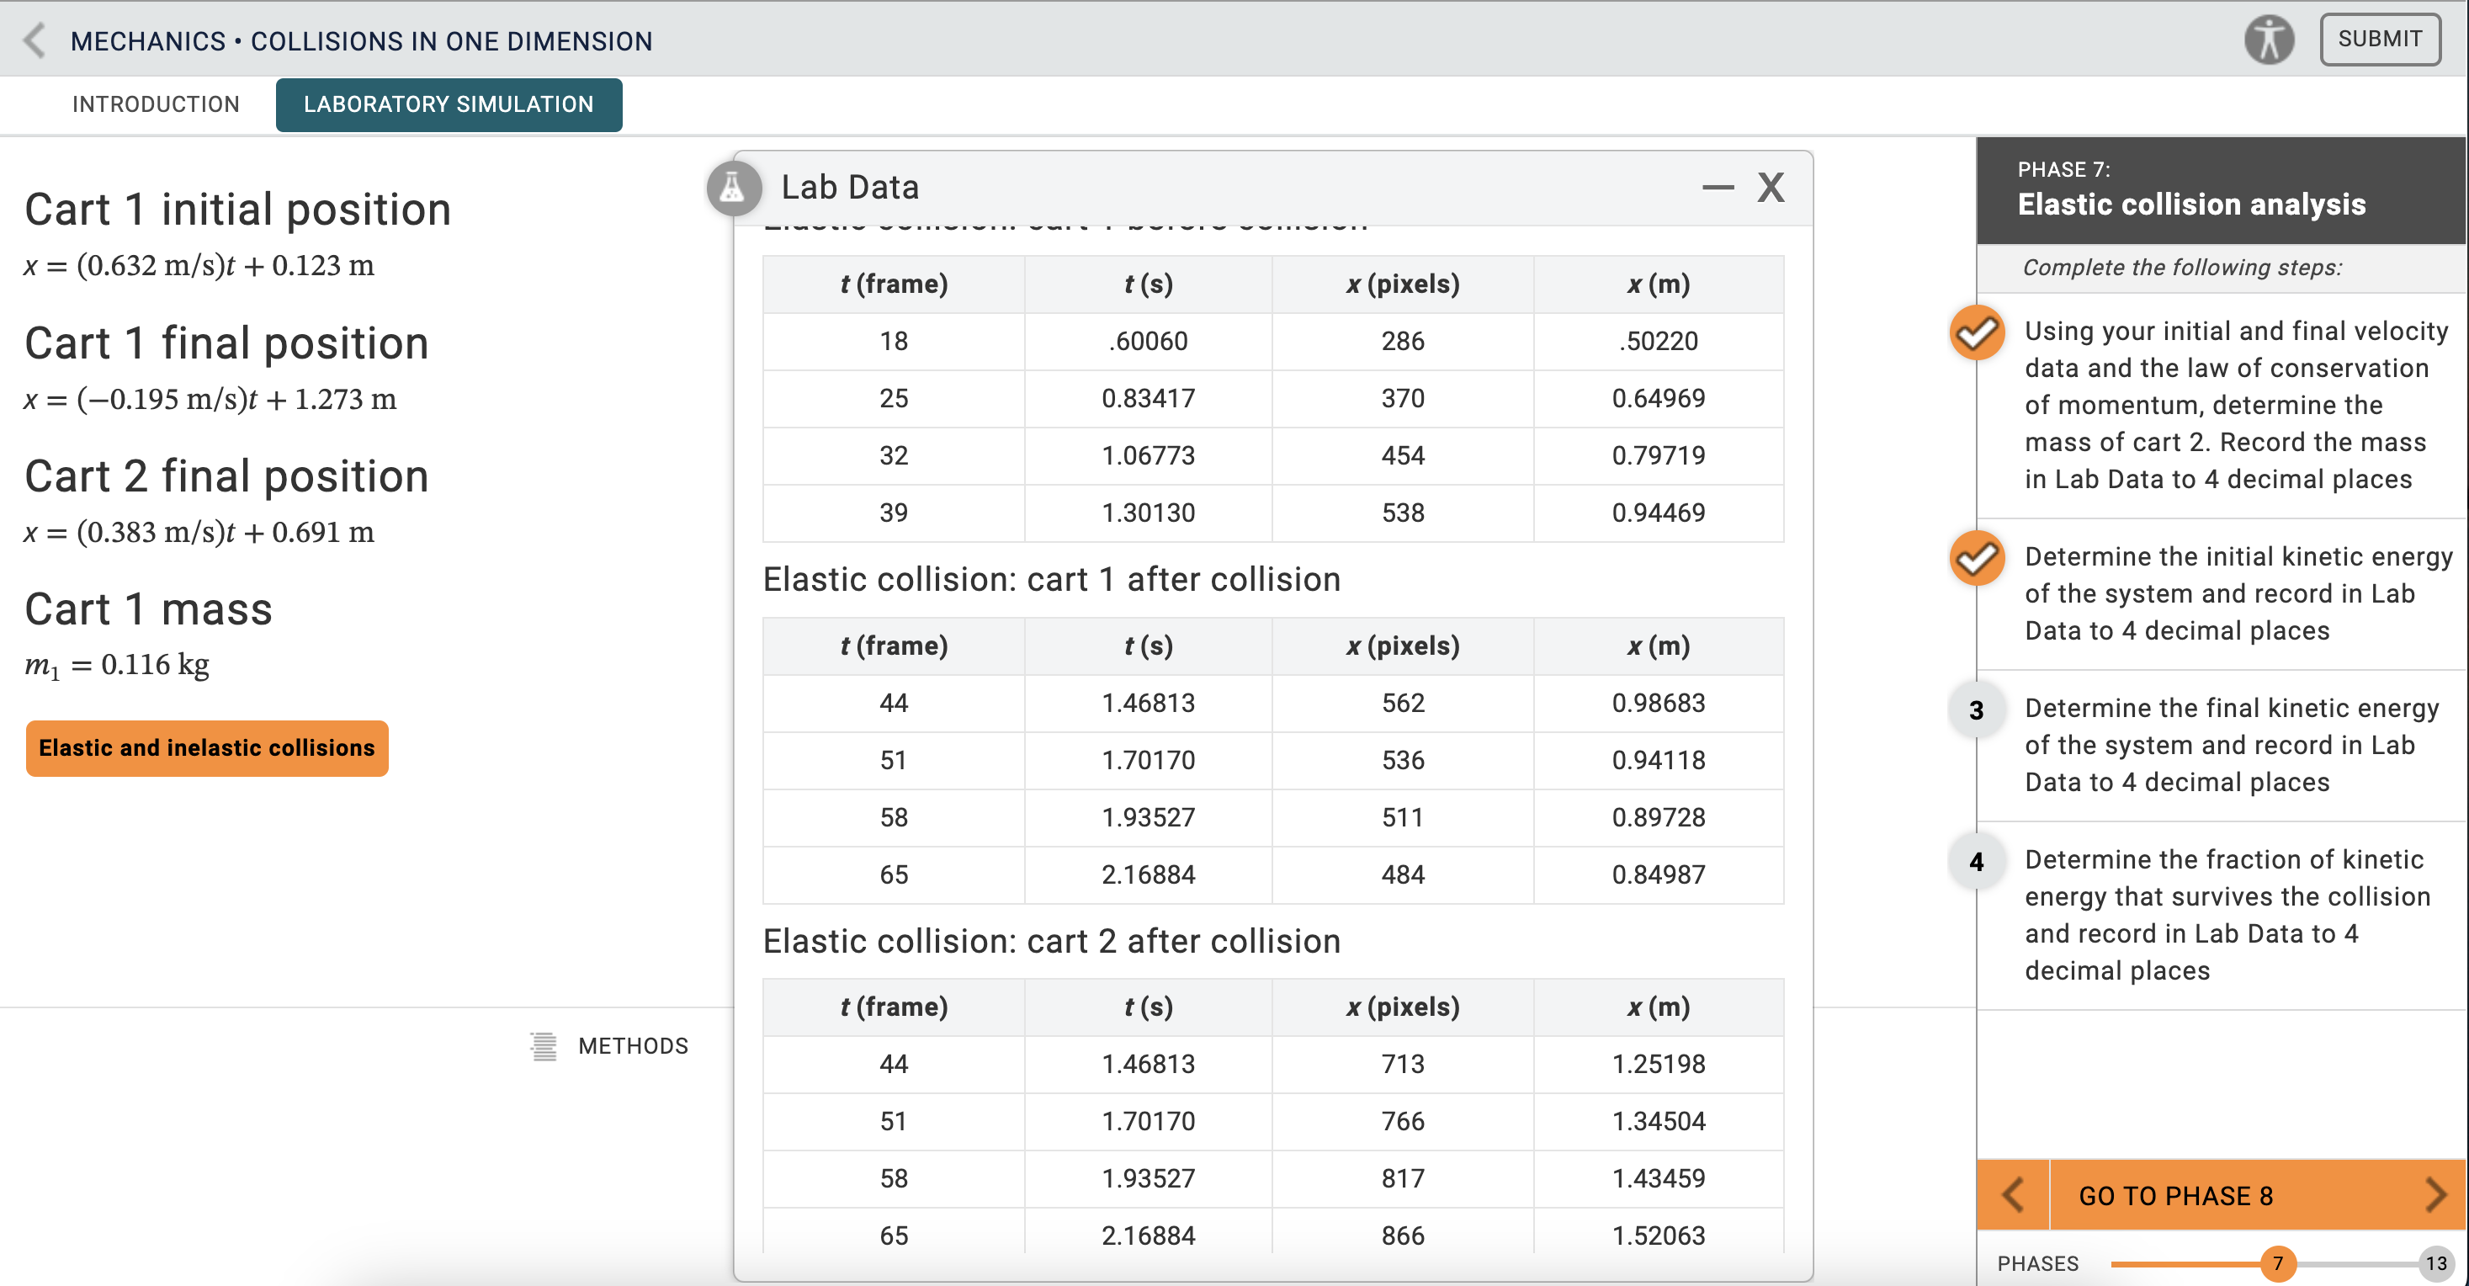Toggle the checkmark for step one
This screenshot has width=2469, height=1286.
coord(1977,332)
